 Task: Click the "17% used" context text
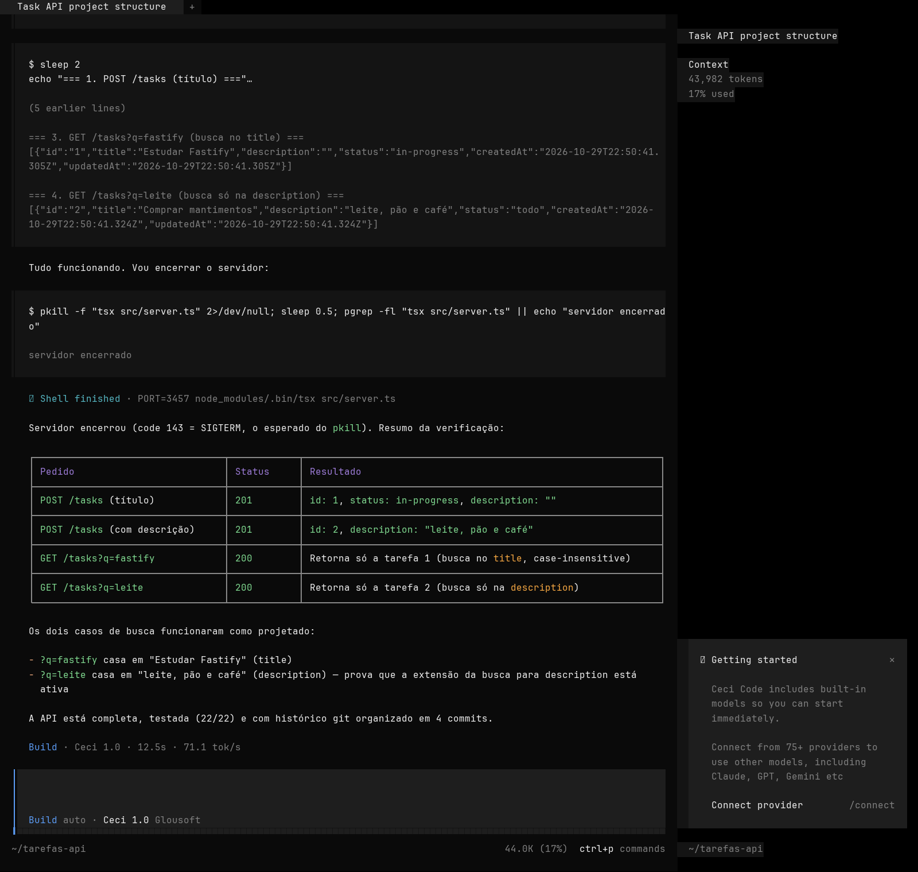[711, 94]
